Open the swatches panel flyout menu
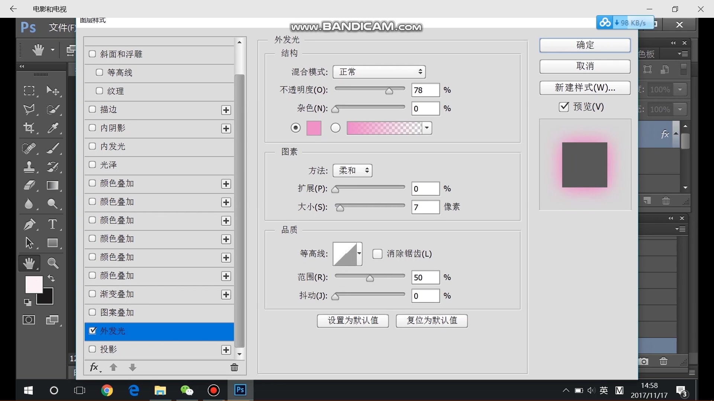 click(x=683, y=54)
